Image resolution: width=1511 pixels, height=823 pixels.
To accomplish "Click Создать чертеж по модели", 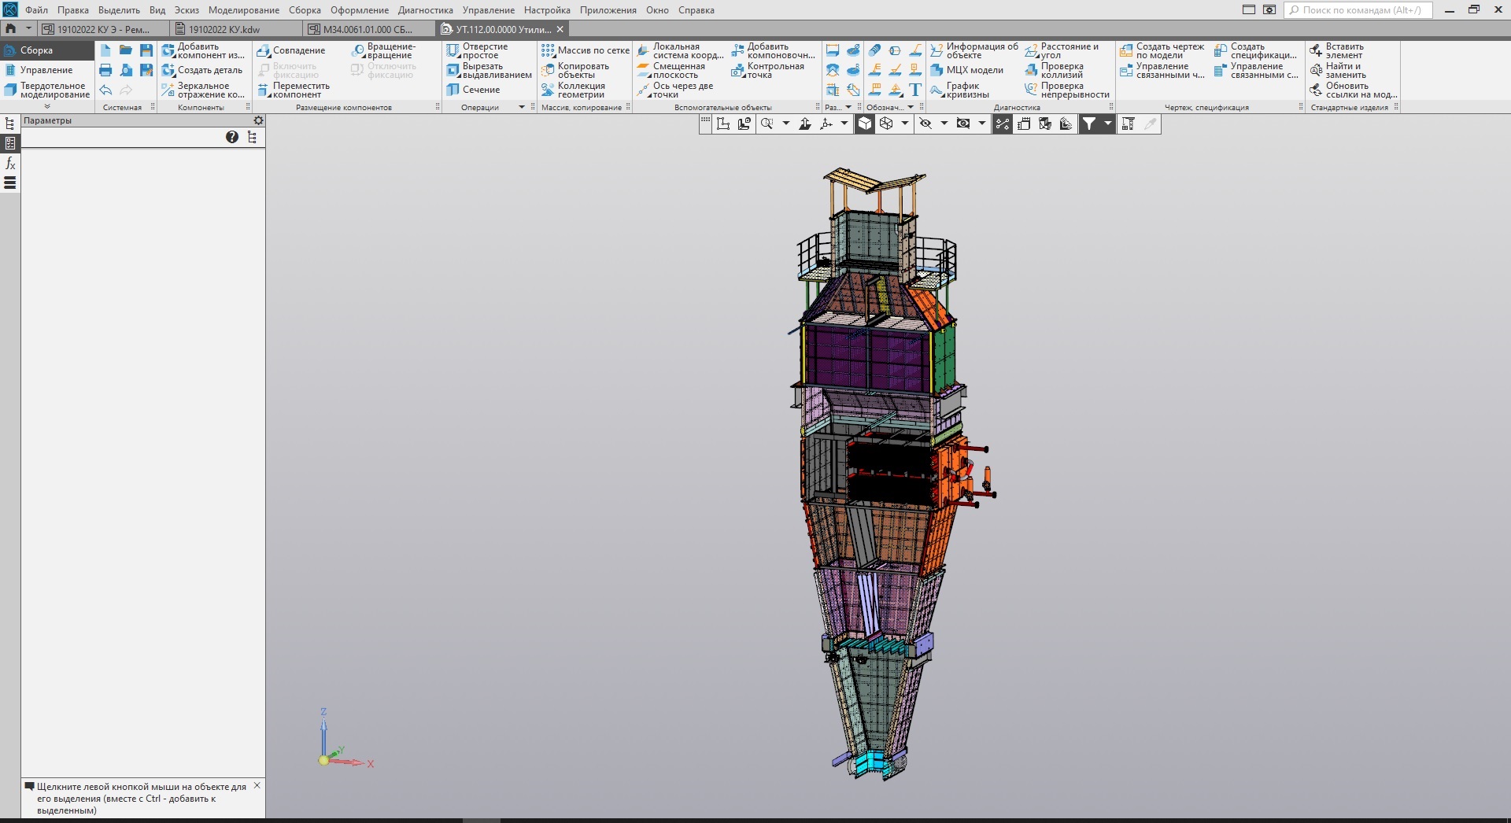I will [x=1162, y=50].
